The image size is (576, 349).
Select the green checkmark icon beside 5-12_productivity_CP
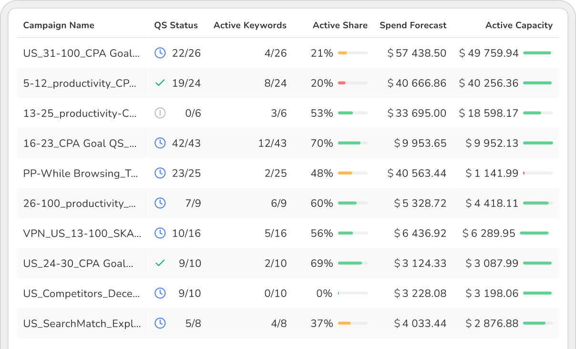[x=160, y=83]
